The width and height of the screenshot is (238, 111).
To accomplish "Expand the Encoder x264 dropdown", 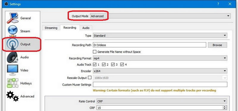I will pos(160,71).
